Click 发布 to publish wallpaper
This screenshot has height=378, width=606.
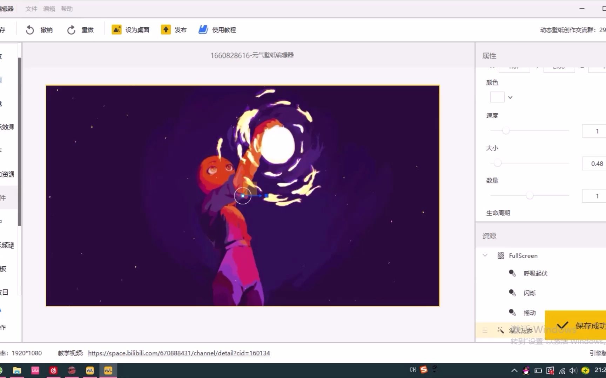click(181, 30)
